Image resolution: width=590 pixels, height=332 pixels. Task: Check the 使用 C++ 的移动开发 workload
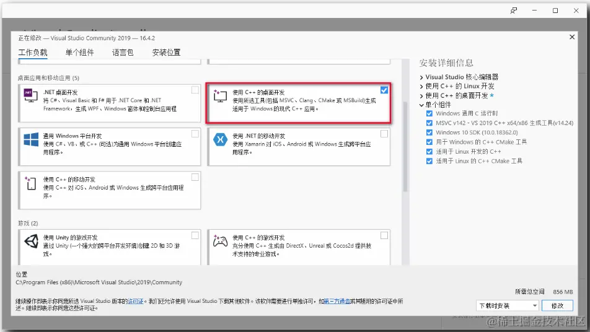[195, 177]
